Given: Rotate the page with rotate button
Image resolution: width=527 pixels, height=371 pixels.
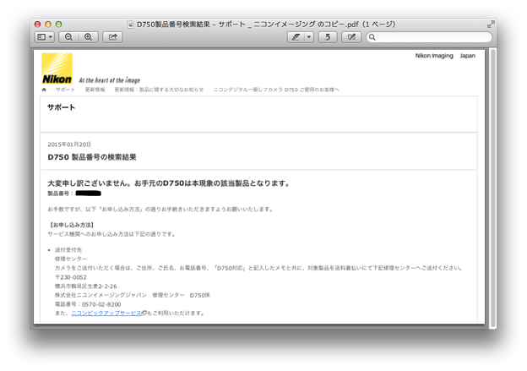Looking at the screenshot, I should 328,37.
